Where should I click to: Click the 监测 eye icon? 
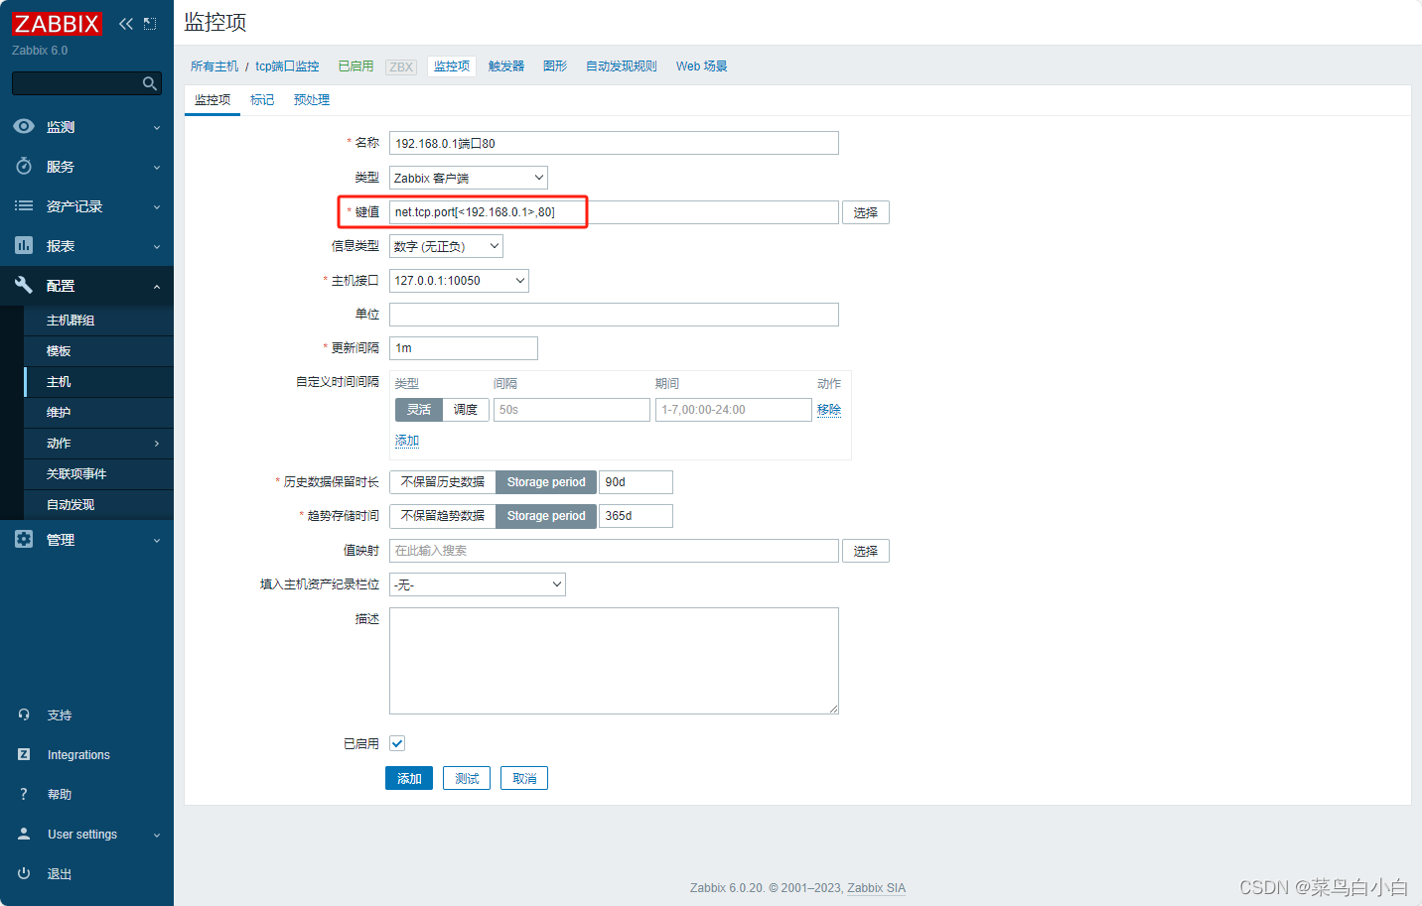pyautogui.click(x=24, y=126)
